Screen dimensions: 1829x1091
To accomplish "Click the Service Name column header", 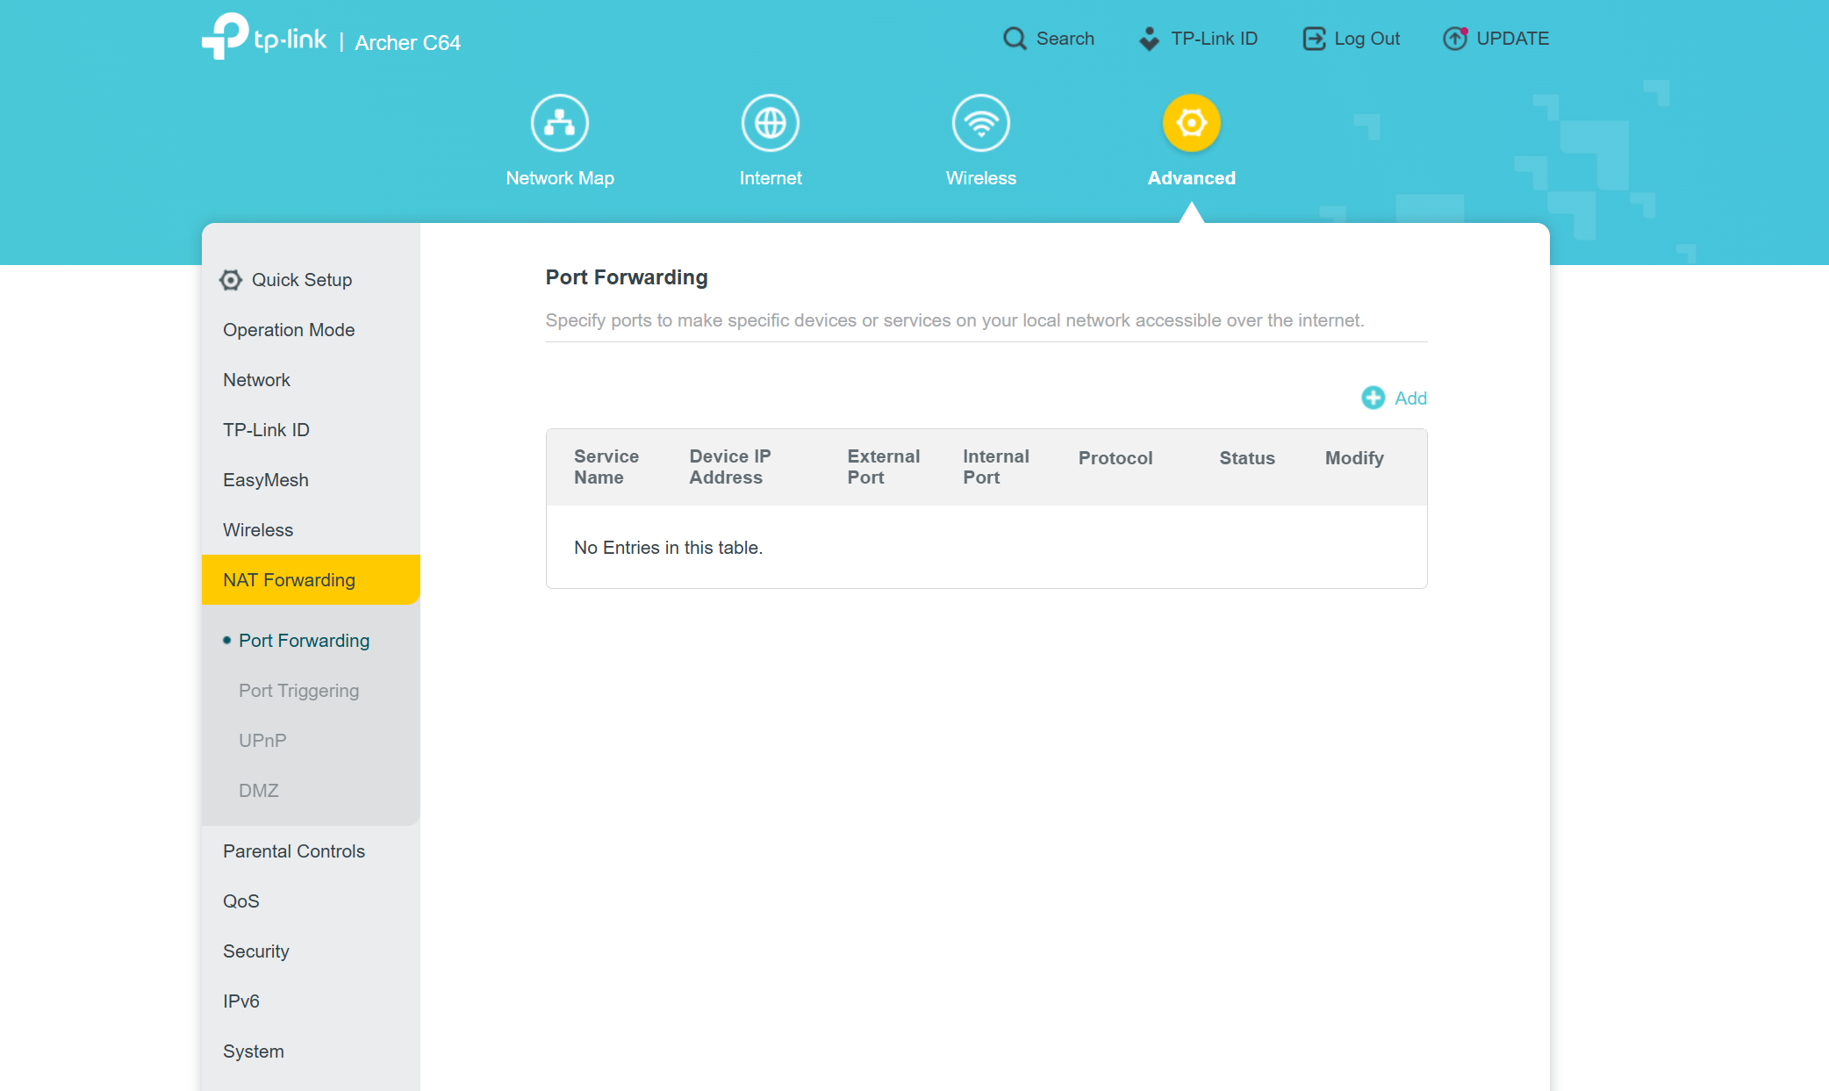I will point(606,467).
